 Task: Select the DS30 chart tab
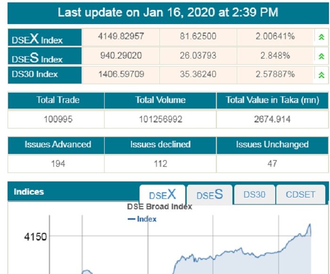(254, 195)
